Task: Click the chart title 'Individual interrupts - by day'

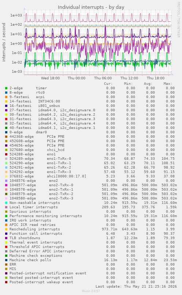Action: [91, 7]
